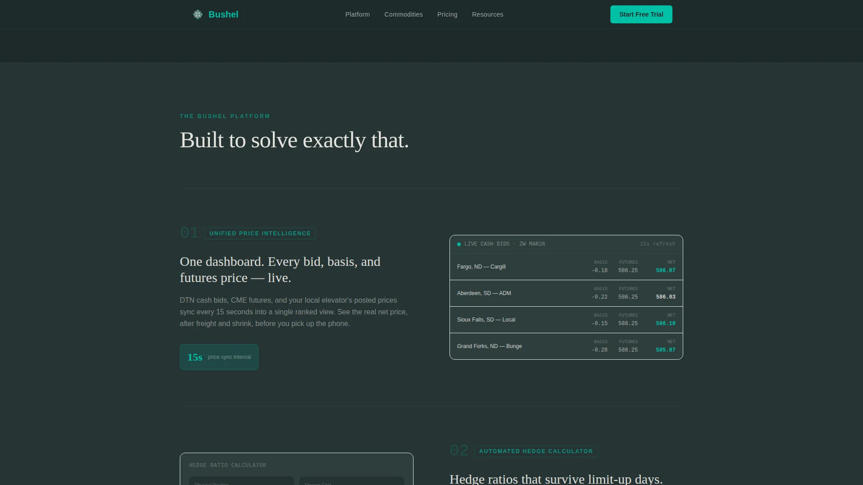Click Aberdeen basis value -0.22
The image size is (863, 485).
pyautogui.click(x=600, y=297)
